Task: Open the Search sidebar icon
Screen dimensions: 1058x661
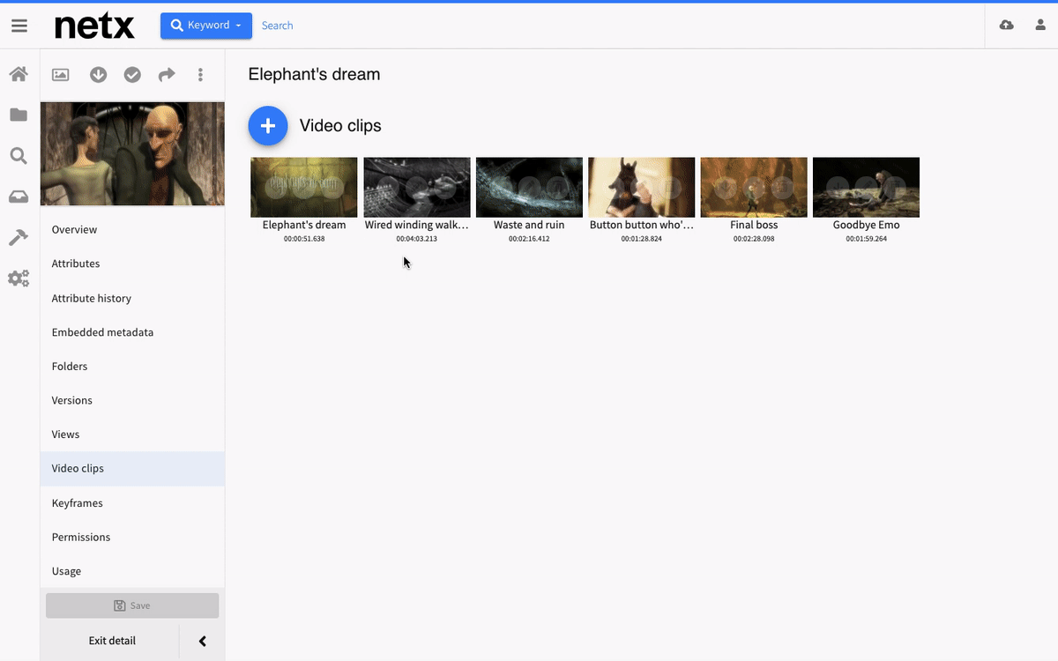Action: (x=19, y=156)
